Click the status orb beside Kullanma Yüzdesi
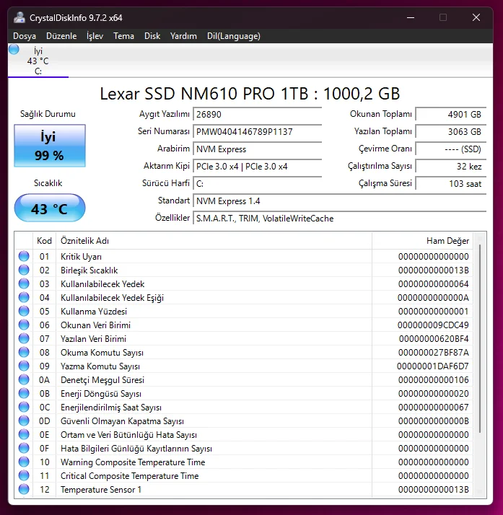The height and width of the screenshot is (515, 503). [x=24, y=311]
